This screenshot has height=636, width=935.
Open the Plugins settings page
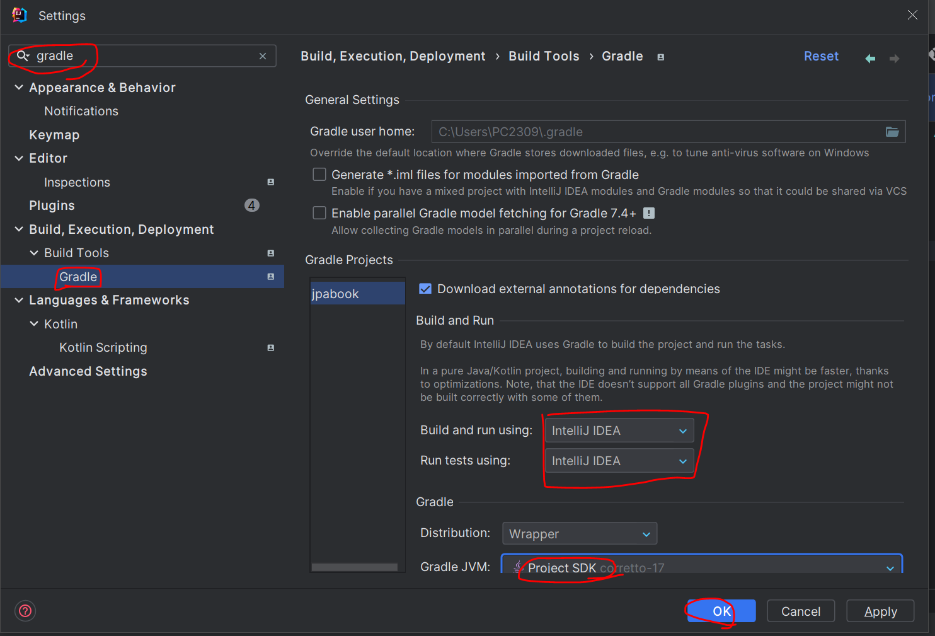click(x=52, y=205)
